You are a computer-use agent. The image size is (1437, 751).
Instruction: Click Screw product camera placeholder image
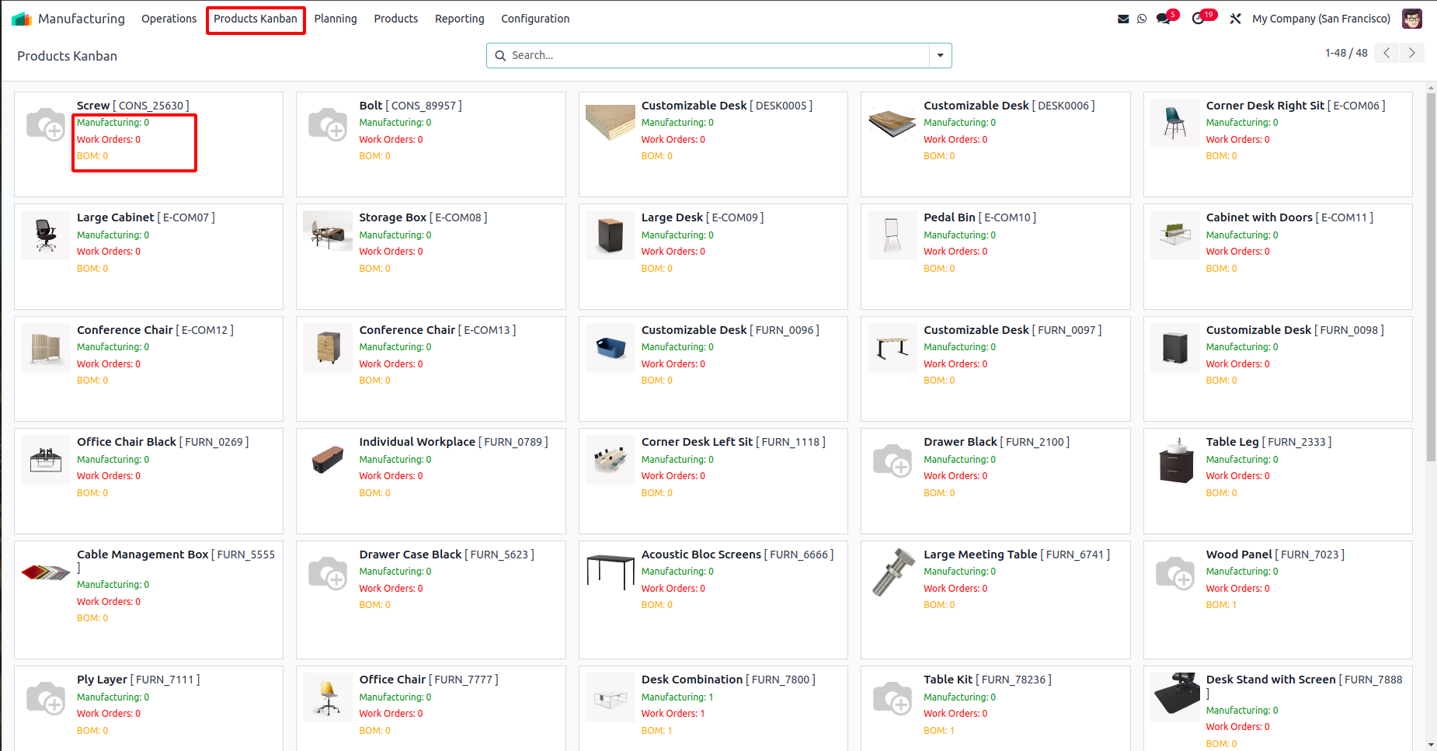point(46,123)
